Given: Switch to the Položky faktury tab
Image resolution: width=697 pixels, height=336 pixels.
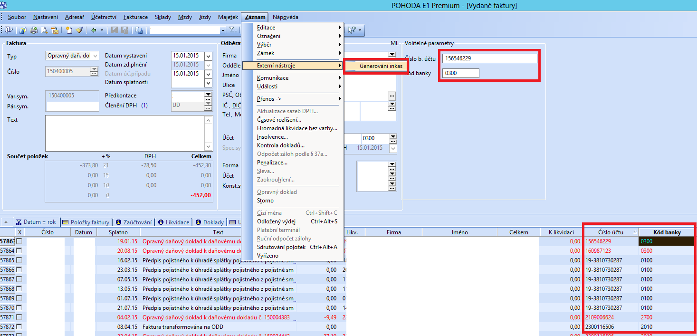Looking at the screenshot, I should point(86,222).
